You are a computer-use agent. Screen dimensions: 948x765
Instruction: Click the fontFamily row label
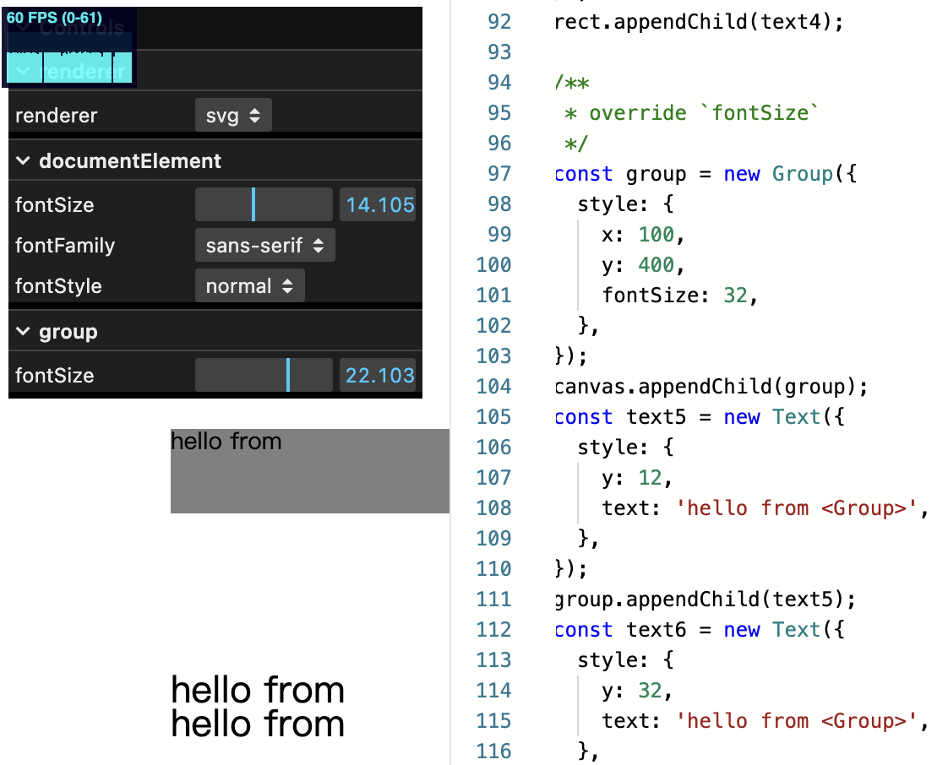pyautogui.click(x=63, y=245)
